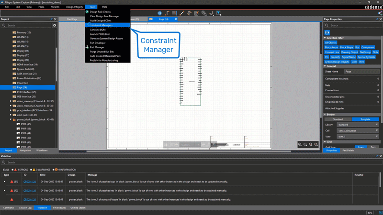Toggle NetGroup selection filter
This screenshot has width=383, height=215.
[365, 52]
